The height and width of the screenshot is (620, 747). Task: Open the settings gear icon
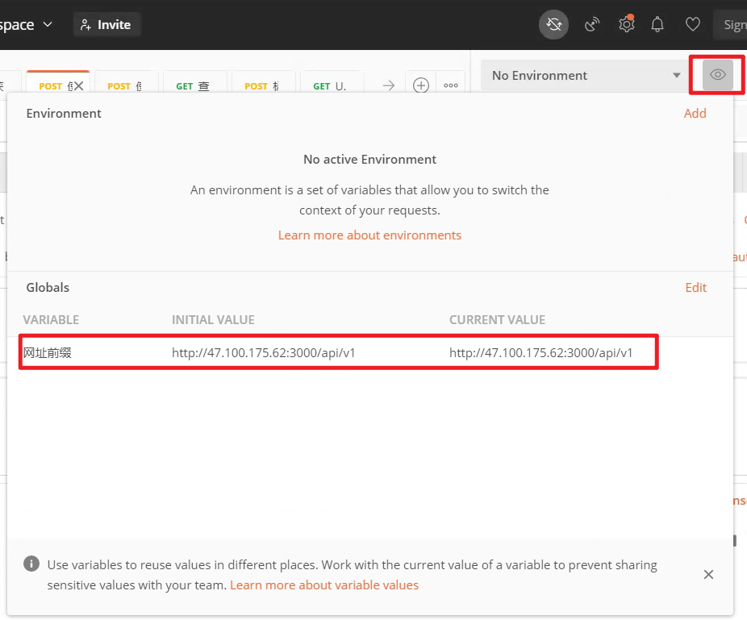coord(627,25)
